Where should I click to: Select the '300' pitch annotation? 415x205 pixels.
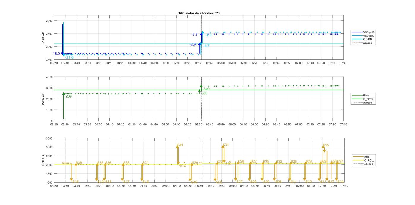(x=204, y=93)
